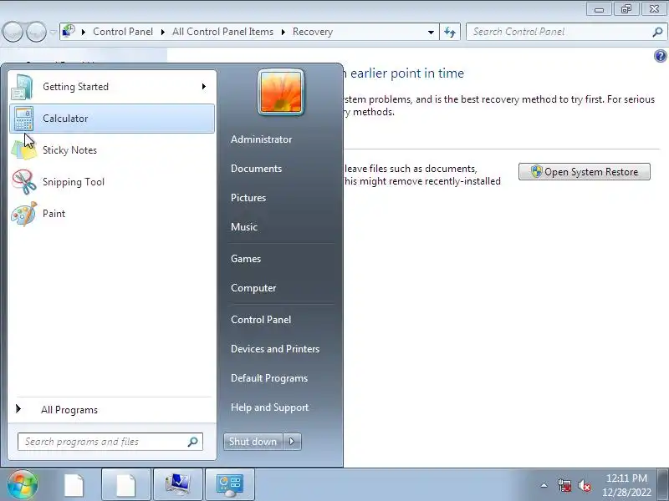Image resolution: width=669 pixels, height=501 pixels.
Task: Open Administrator personal folder
Action: [x=261, y=139]
